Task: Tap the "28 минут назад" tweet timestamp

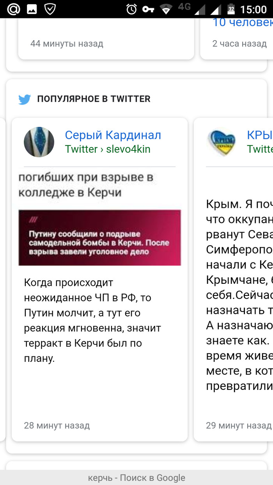Action: tap(57, 425)
